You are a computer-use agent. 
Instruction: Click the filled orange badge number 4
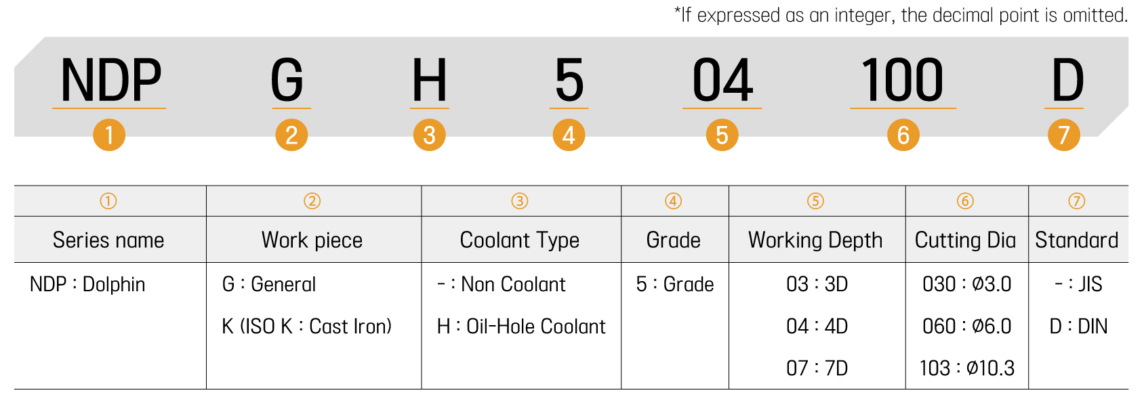569,135
